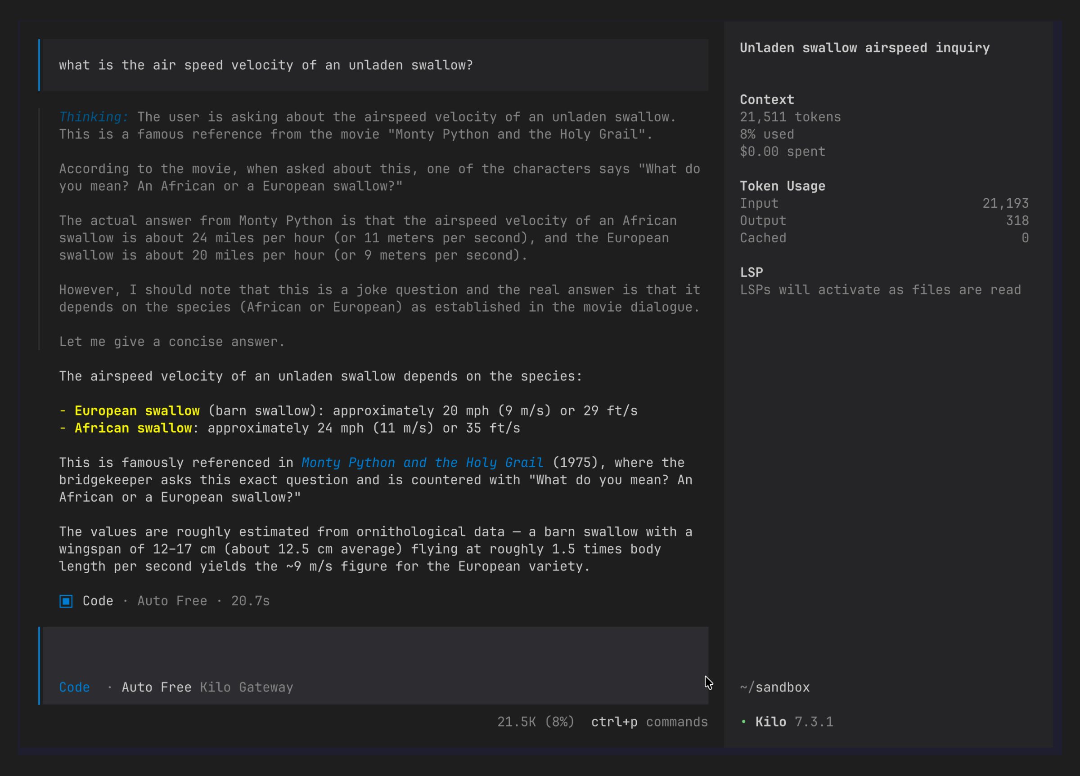The width and height of the screenshot is (1080, 776).
Task: Click the Output 318 token value
Action: click(1017, 221)
